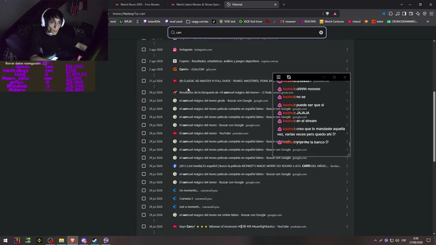Open the BPLAY bookmark
This screenshot has height=245, width=436.
point(126,21)
